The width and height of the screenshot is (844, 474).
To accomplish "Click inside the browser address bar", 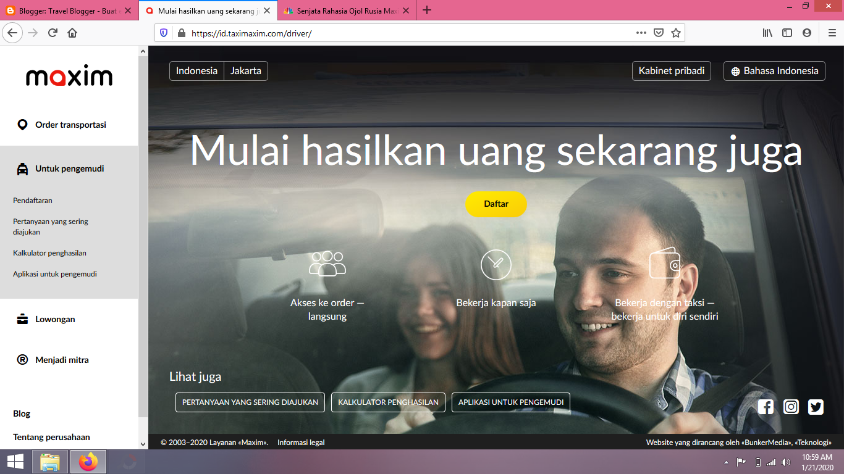I will tap(371, 33).
